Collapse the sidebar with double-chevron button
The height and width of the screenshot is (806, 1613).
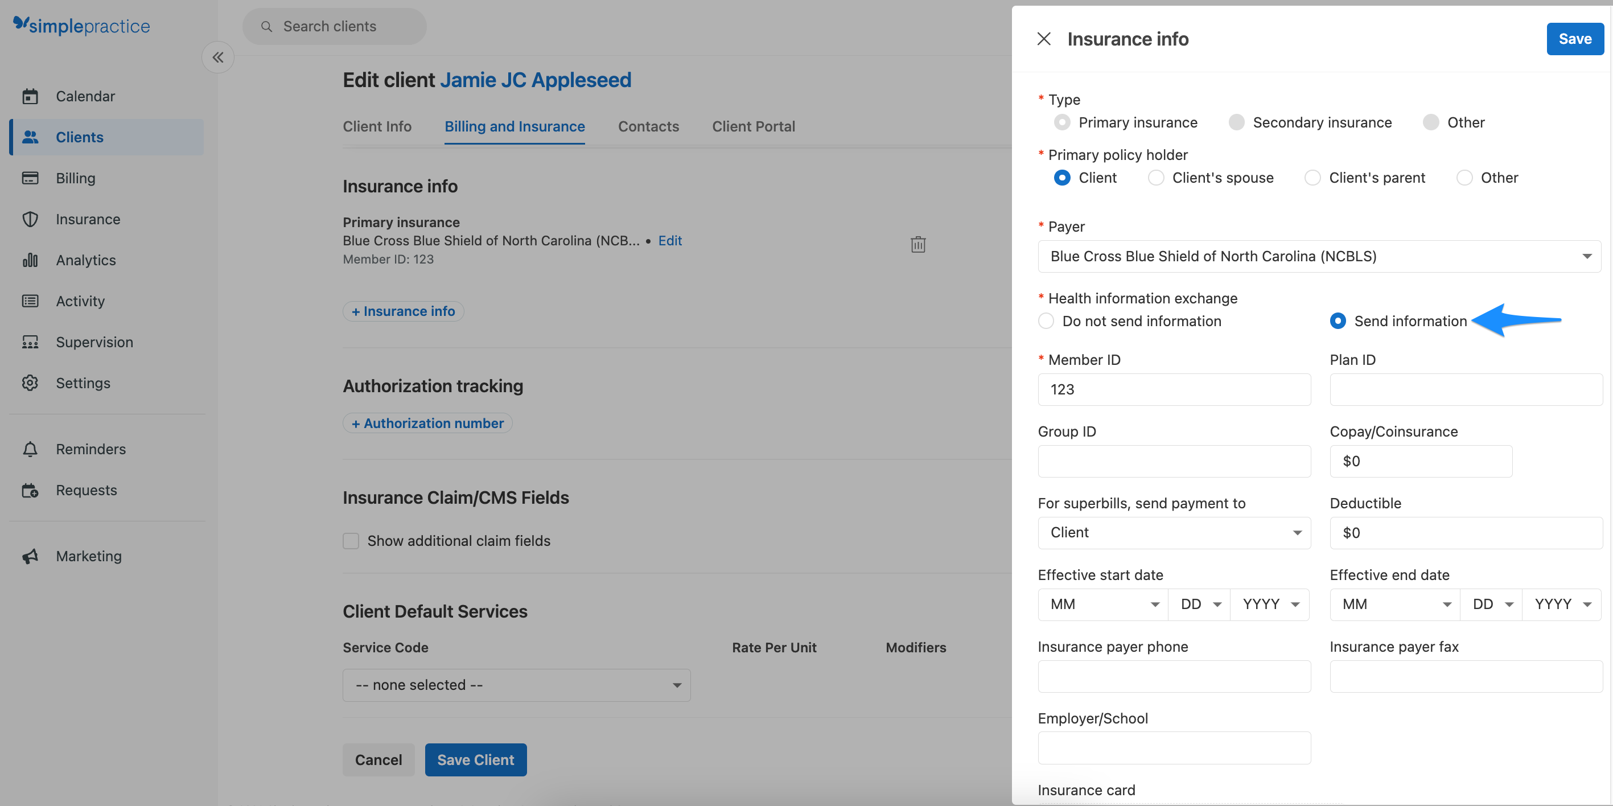pos(218,57)
